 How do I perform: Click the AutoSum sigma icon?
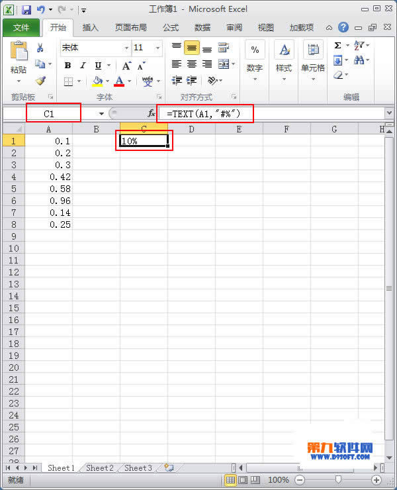(337, 46)
